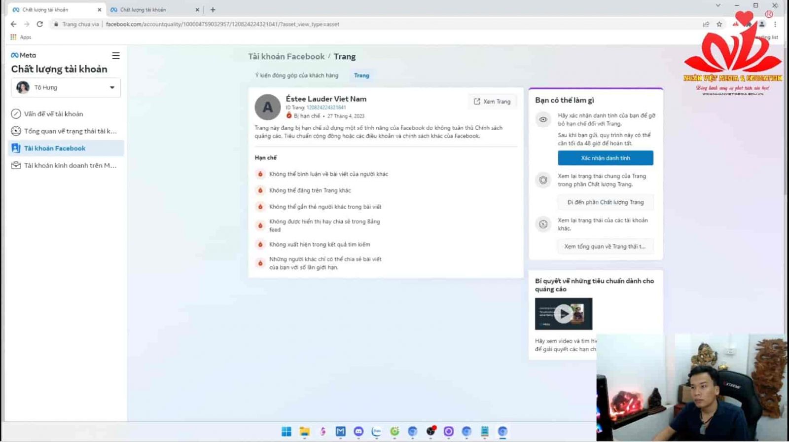Image resolution: width=789 pixels, height=442 pixels.
Task: Reload the current page
Action: pos(40,24)
